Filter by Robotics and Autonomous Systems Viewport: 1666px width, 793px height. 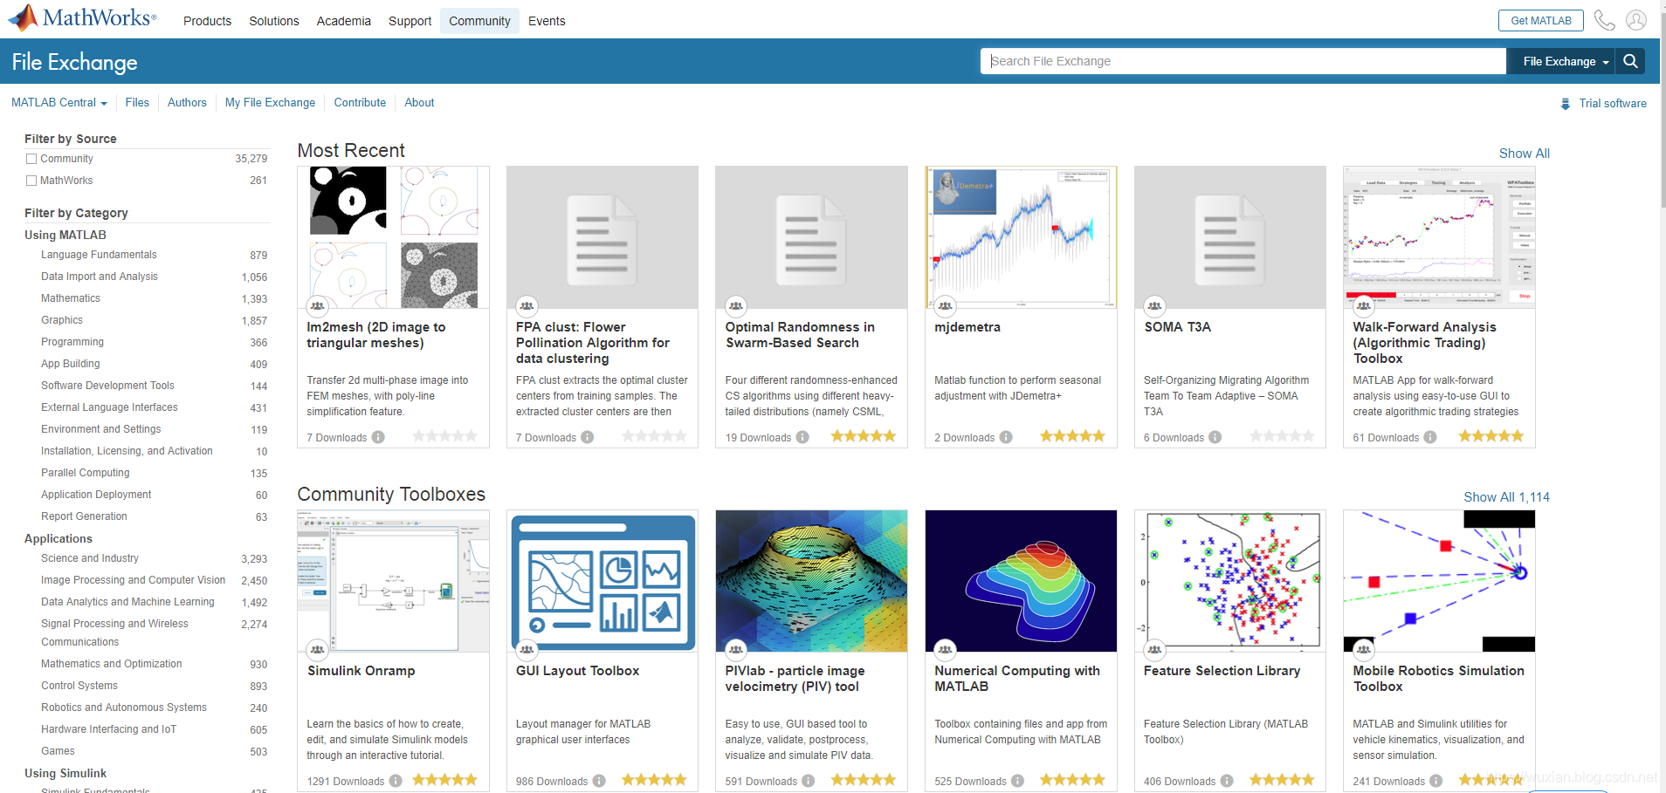tap(124, 708)
